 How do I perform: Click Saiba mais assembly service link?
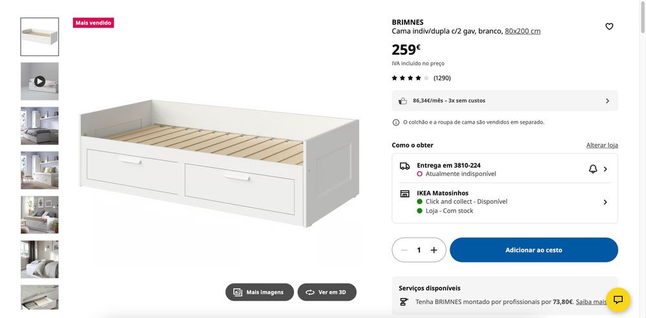click(x=591, y=301)
